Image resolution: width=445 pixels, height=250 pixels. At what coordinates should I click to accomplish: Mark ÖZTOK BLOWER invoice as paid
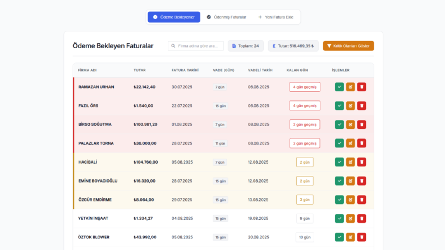click(339, 237)
